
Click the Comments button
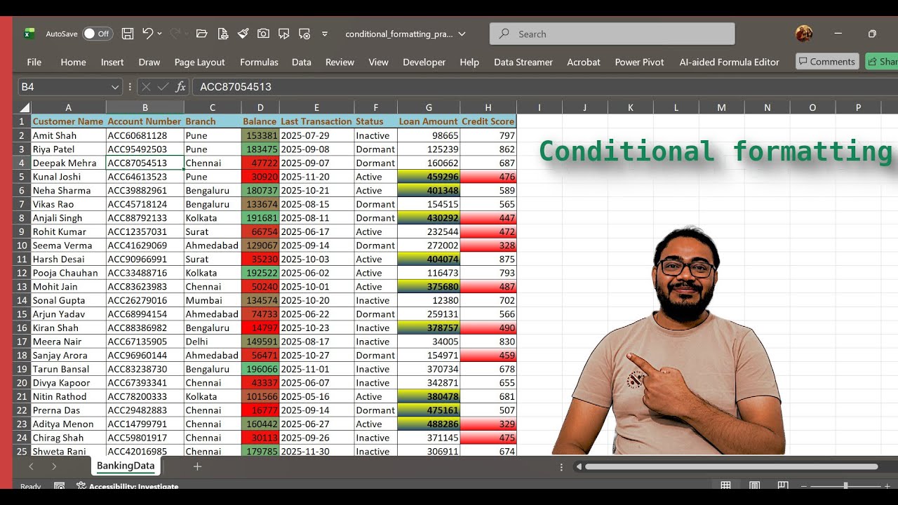(x=827, y=62)
